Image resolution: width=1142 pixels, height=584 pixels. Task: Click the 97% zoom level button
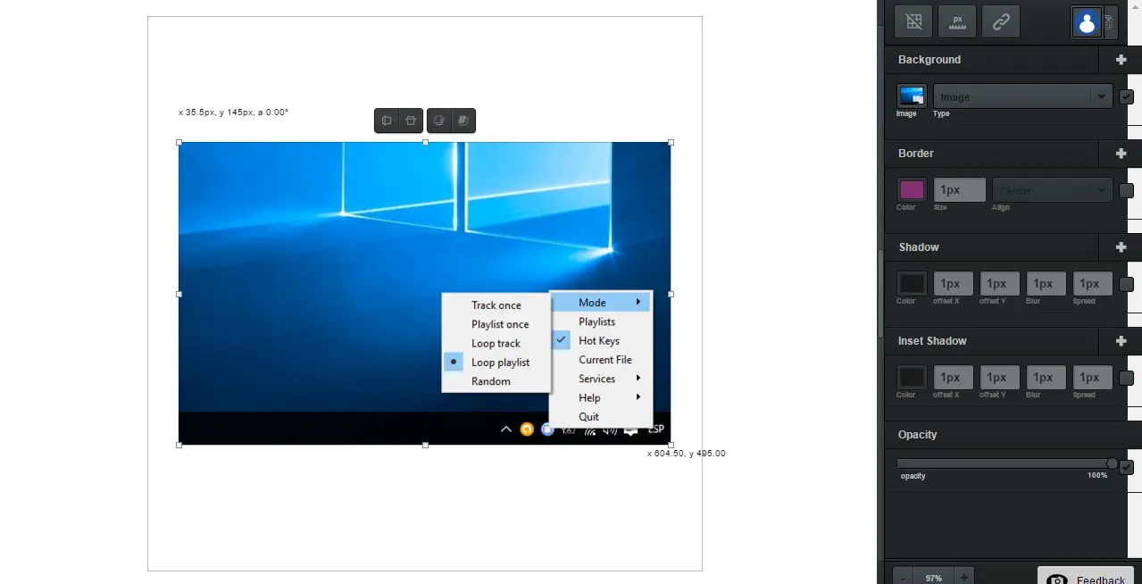coord(934,578)
